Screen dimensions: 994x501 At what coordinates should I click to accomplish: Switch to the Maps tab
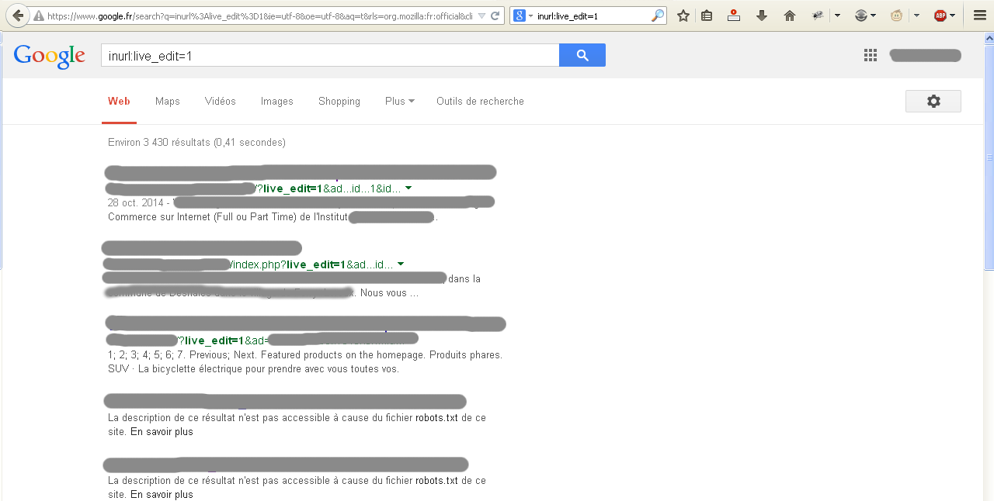tap(168, 102)
